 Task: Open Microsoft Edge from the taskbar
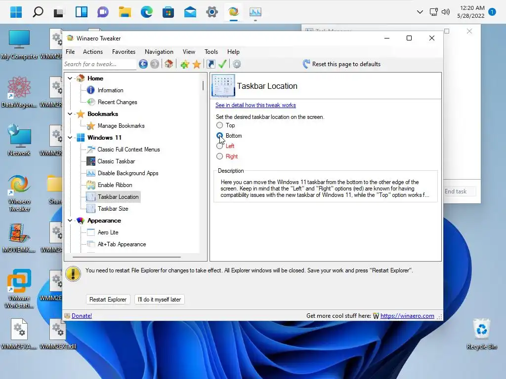146,12
